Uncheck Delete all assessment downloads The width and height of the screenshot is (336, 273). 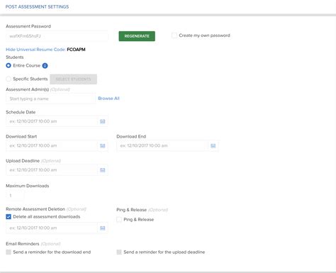pyautogui.click(x=9, y=217)
